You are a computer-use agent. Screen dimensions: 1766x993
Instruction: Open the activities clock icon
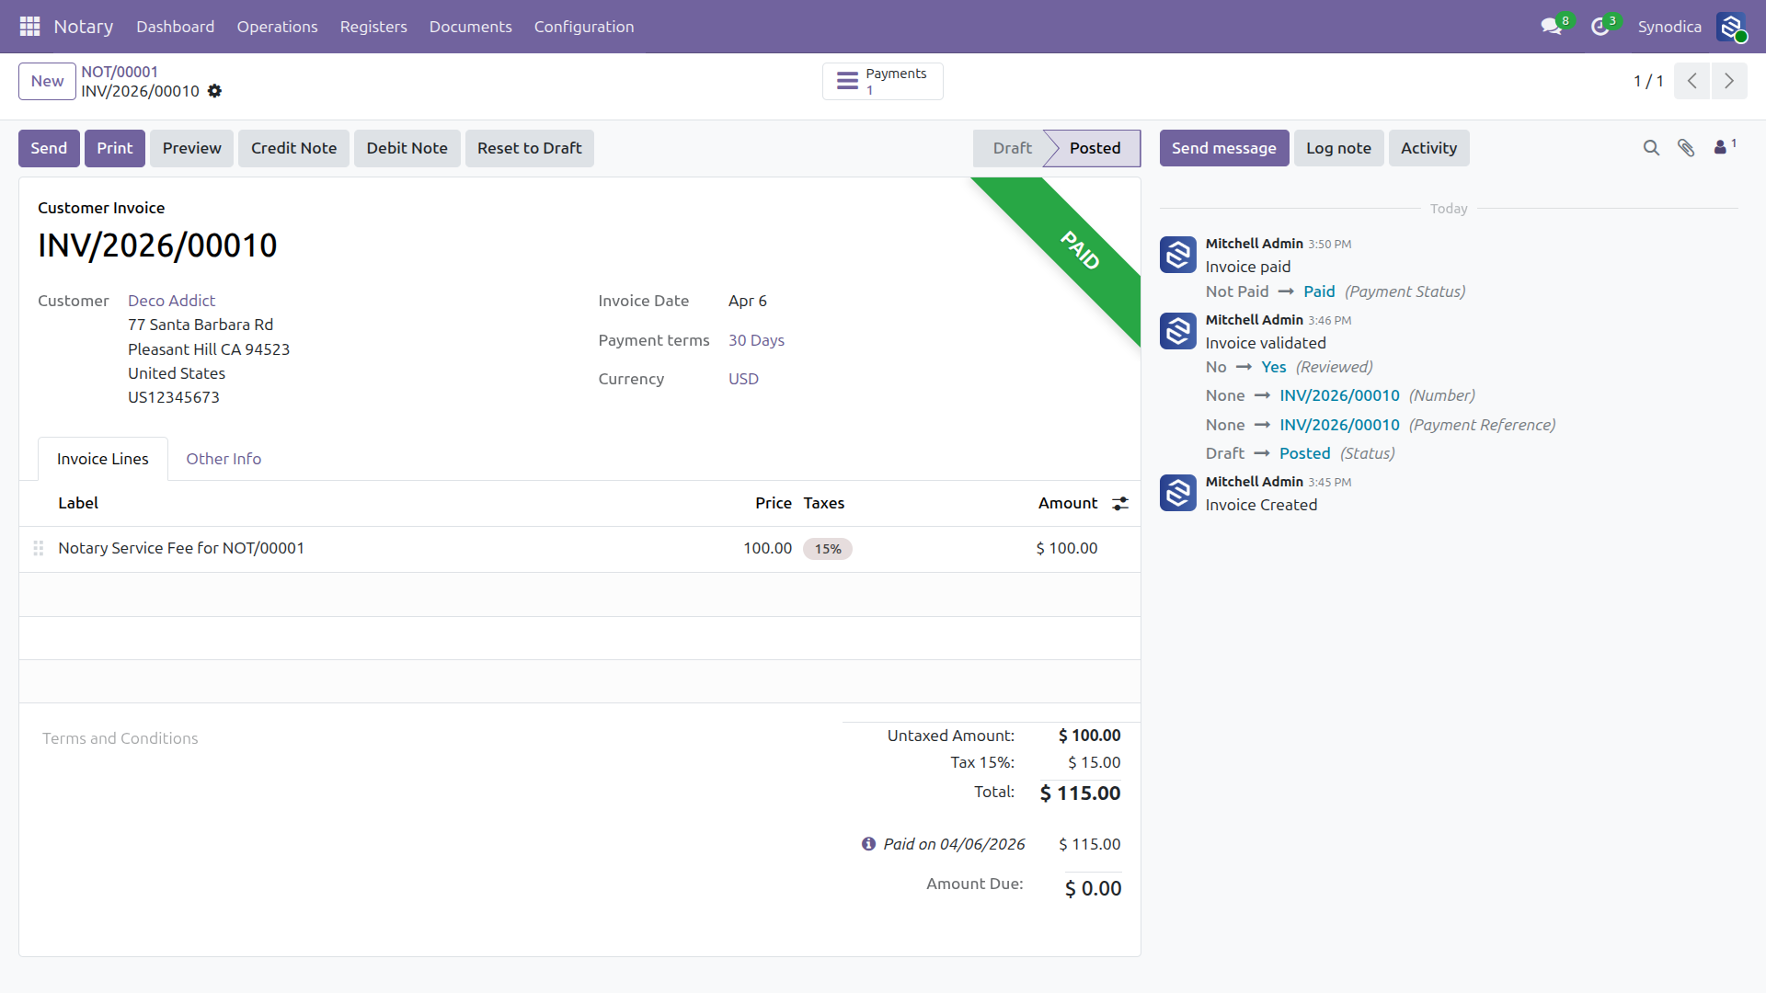point(1600,27)
